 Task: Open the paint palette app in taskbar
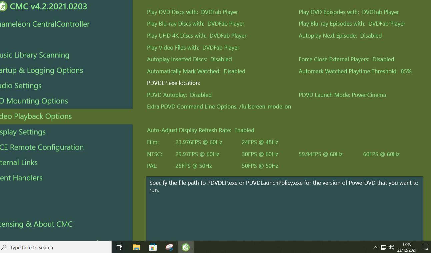point(169,247)
